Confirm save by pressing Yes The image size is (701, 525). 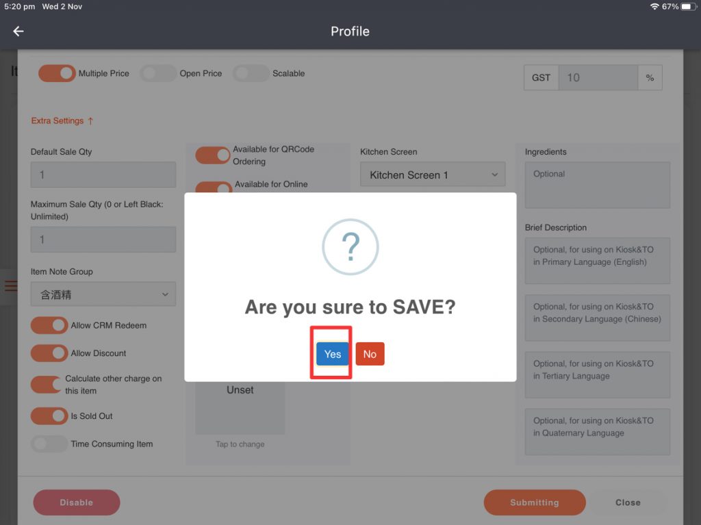click(332, 354)
